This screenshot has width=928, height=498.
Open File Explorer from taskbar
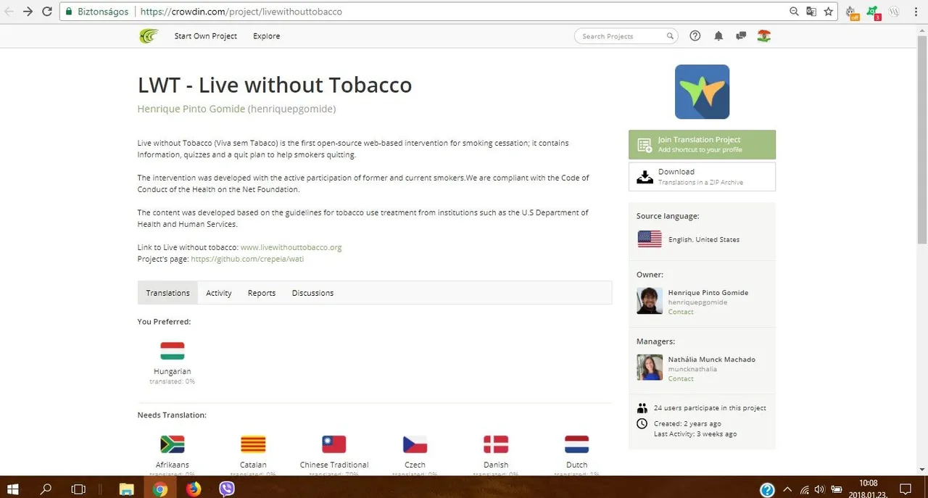point(127,489)
